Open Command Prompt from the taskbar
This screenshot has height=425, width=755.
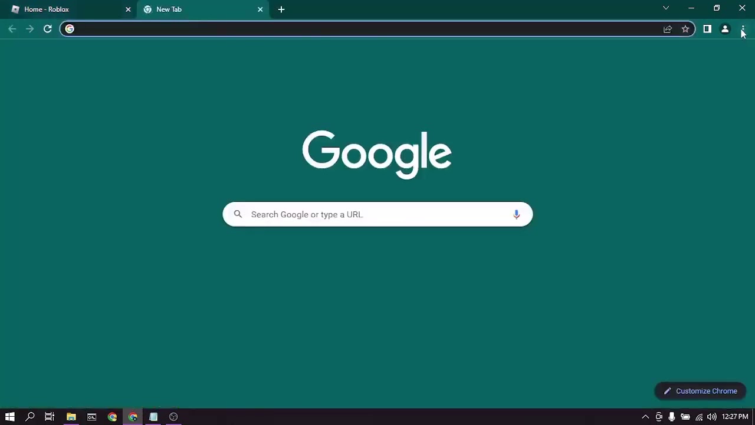(x=91, y=417)
